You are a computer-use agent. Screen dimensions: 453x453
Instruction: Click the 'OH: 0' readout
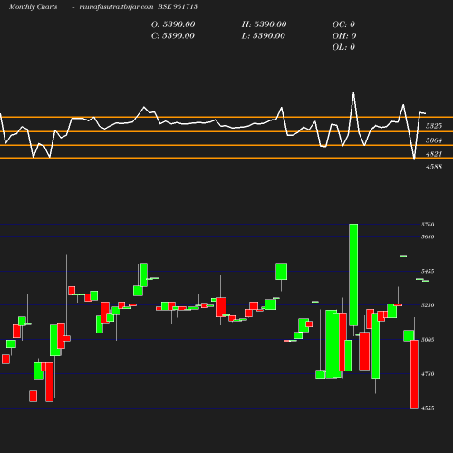click(344, 35)
